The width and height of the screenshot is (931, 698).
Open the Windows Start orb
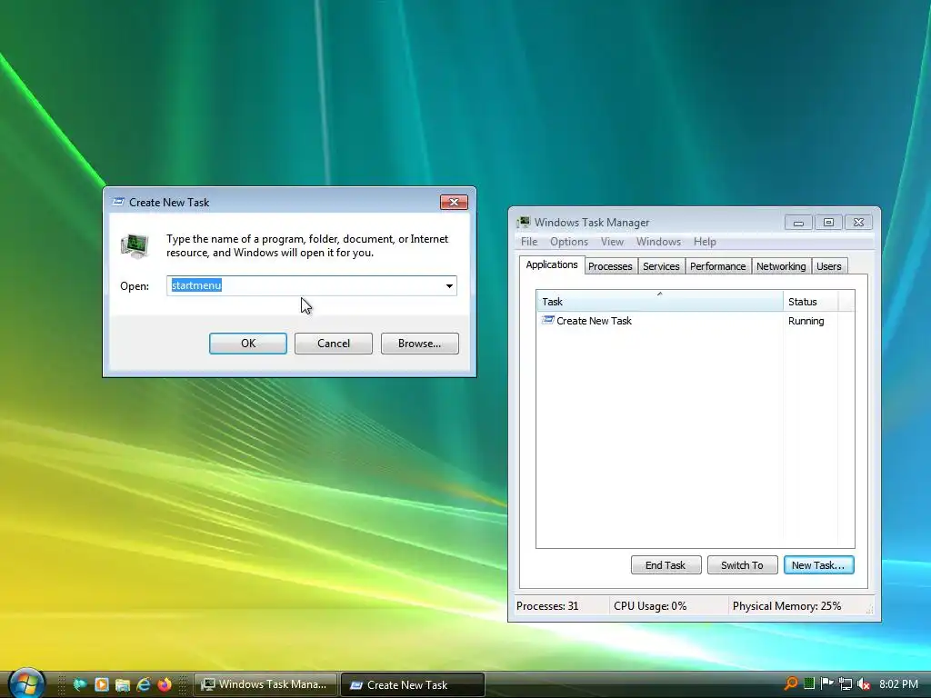[26, 683]
